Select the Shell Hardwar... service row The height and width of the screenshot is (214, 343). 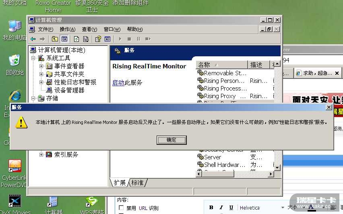click(224, 165)
